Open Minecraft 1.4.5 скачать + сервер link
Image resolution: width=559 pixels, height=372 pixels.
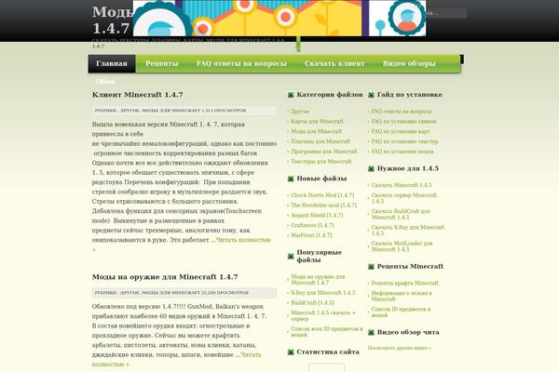click(x=323, y=316)
